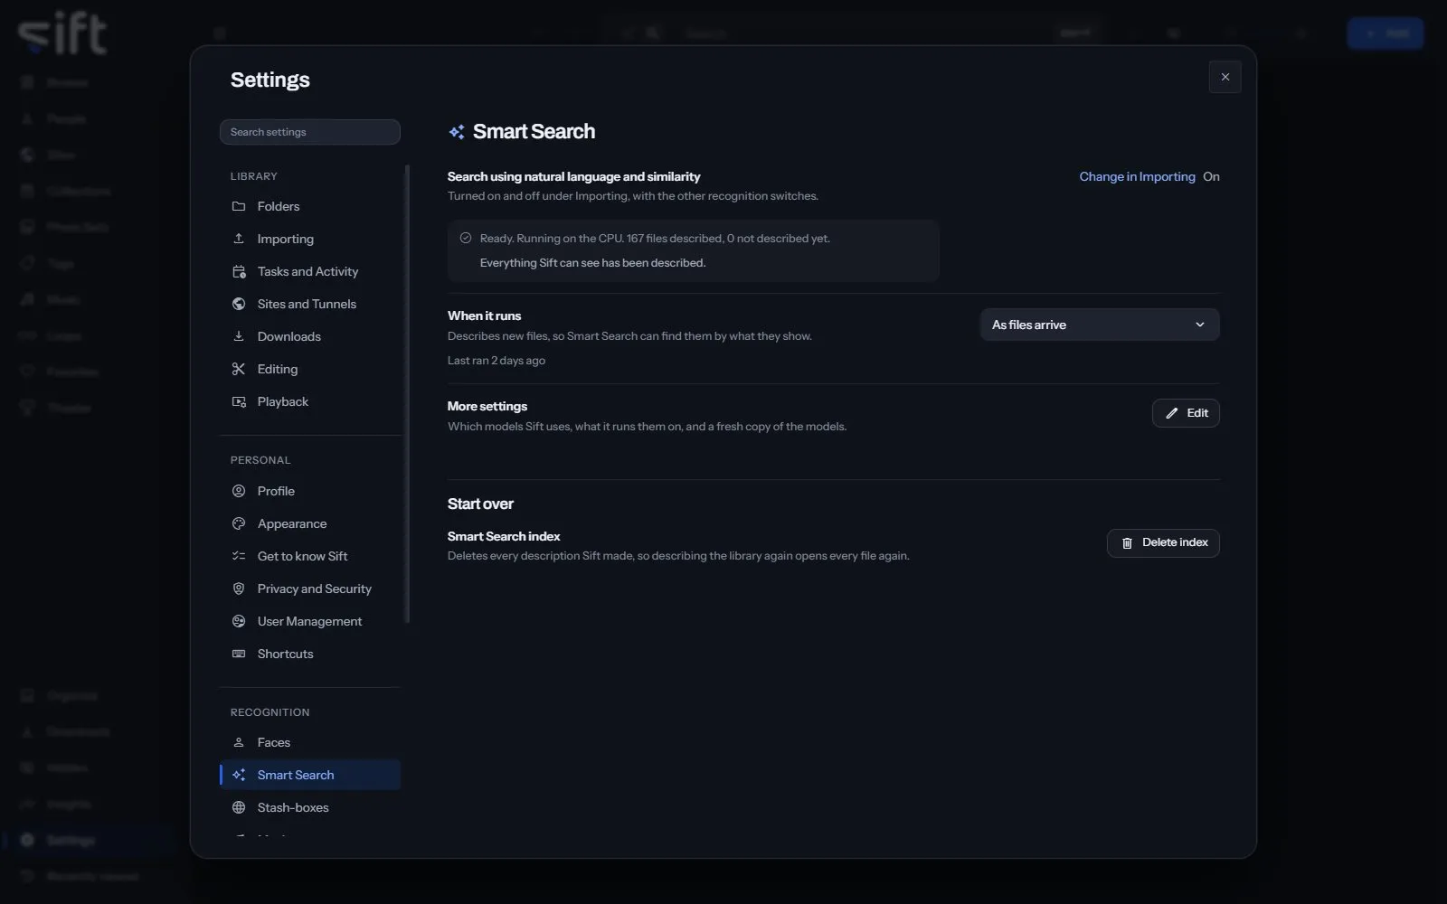Click 'Everything Sift can see has been described.'
1447x904 pixels.
(x=592, y=263)
